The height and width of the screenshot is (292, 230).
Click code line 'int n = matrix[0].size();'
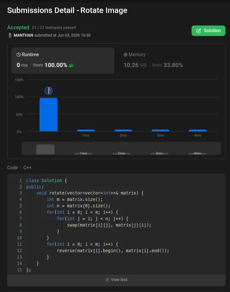pyautogui.click(x=78, y=206)
